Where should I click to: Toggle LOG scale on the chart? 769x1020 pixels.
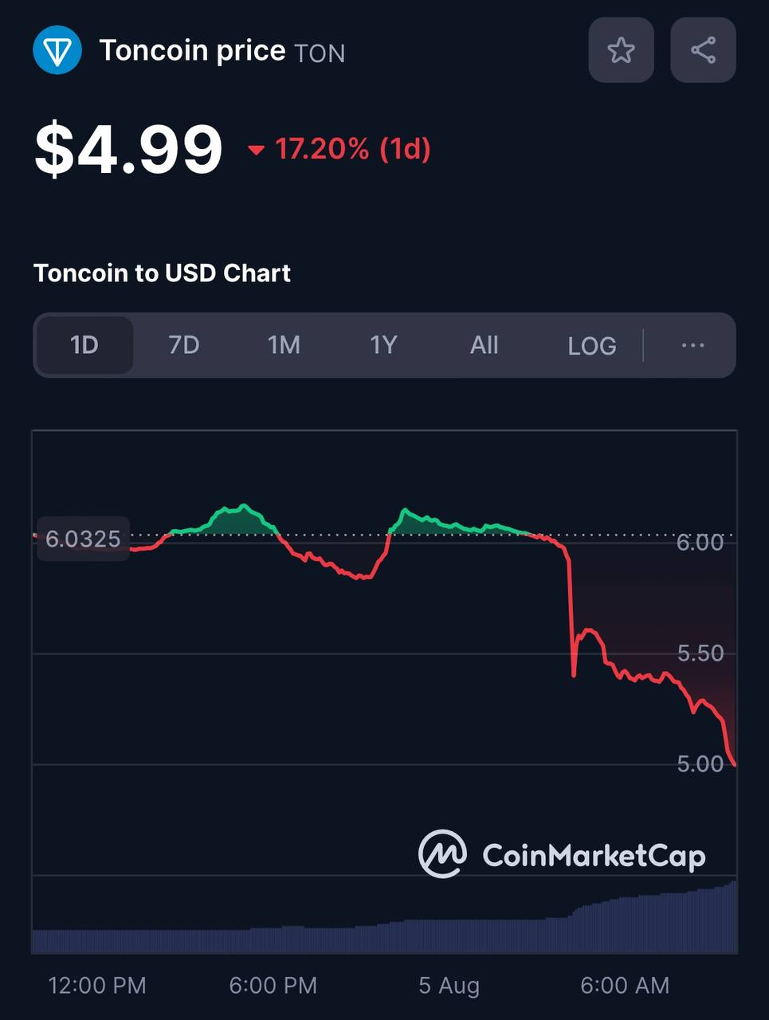591,346
